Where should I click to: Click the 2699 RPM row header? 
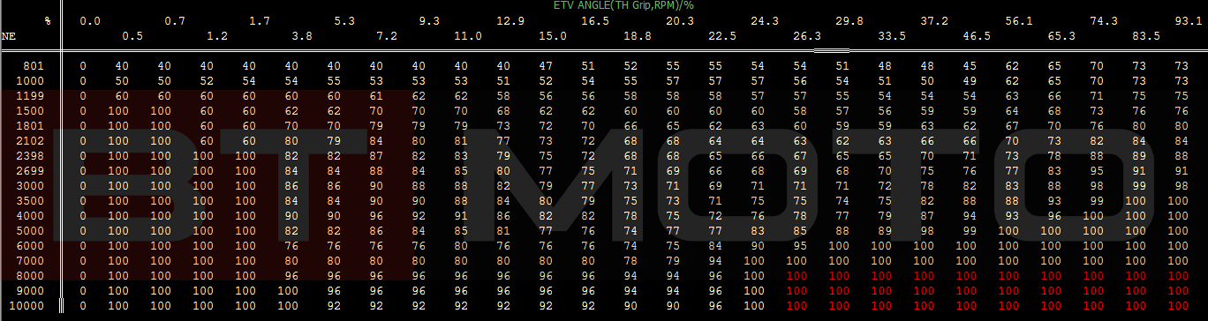pos(30,170)
